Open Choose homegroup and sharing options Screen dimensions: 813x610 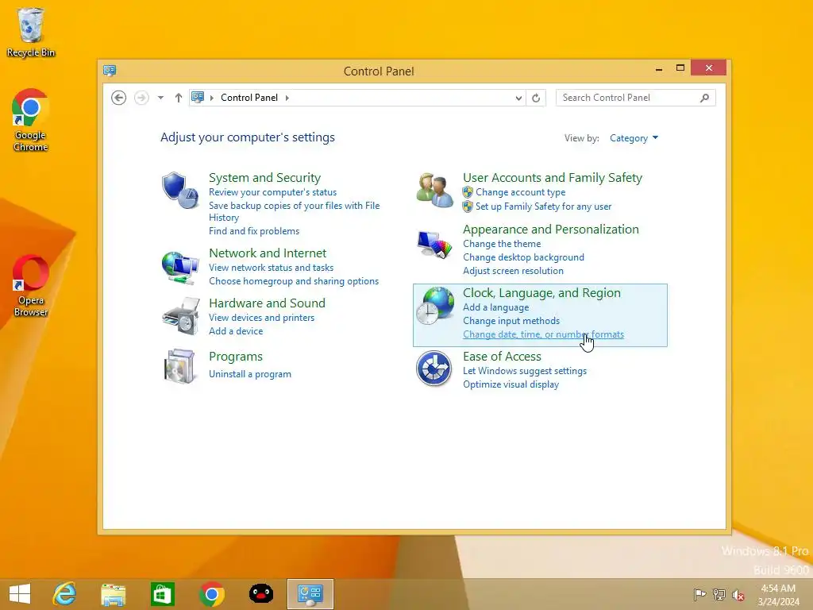click(x=294, y=281)
